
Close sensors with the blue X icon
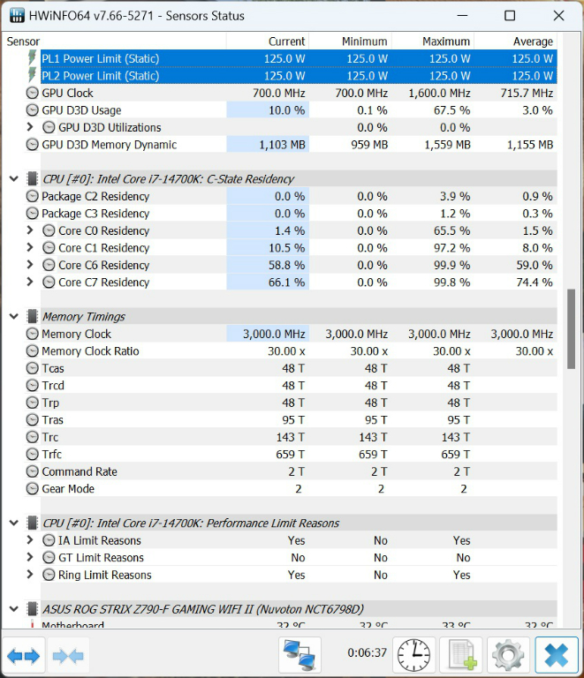tap(556, 655)
